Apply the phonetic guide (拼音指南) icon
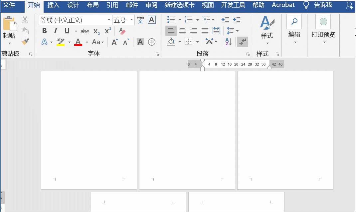This screenshot has height=212, width=356. [140, 20]
